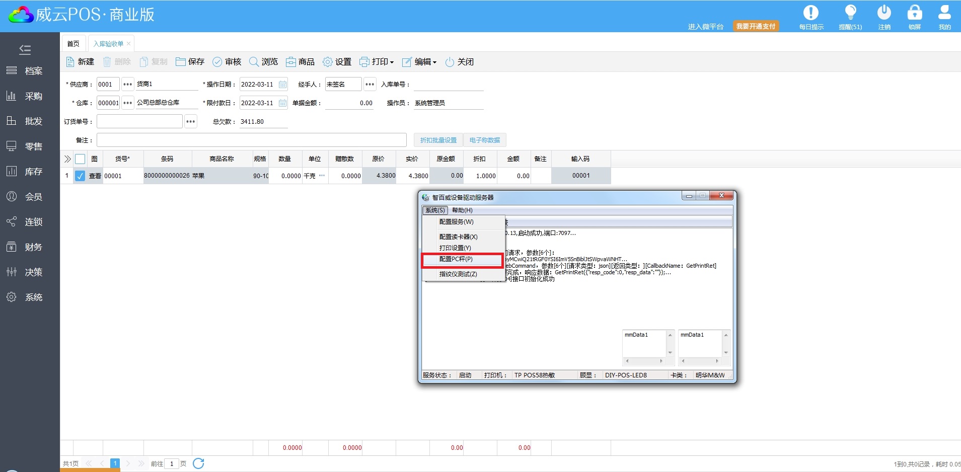
Task: Open the 操作日期 calendar picker
Action: pyautogui.click(x=283, y=85)
